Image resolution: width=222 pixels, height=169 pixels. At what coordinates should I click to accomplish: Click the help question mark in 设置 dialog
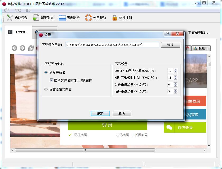point(168,34)
